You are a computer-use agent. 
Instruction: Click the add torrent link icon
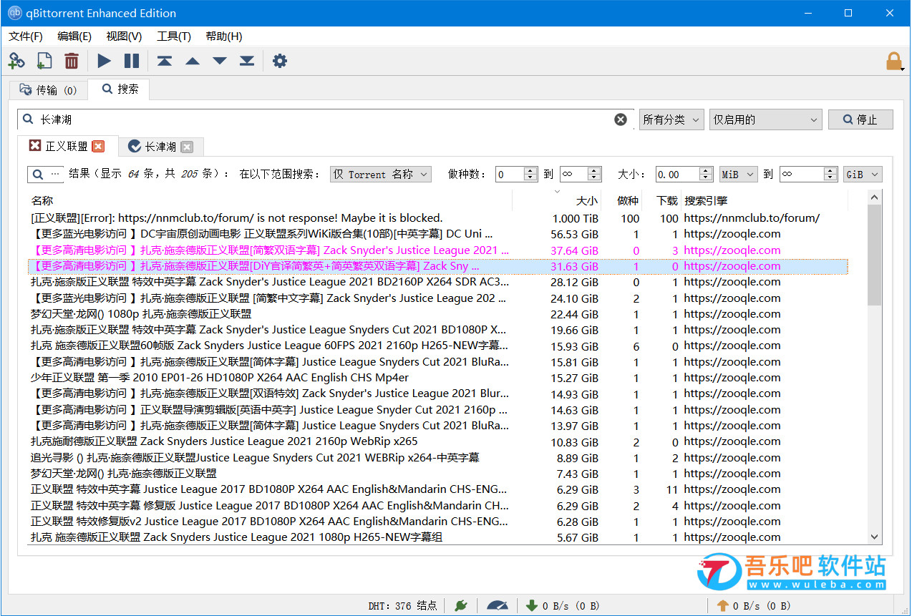click(x=16, y=61)
